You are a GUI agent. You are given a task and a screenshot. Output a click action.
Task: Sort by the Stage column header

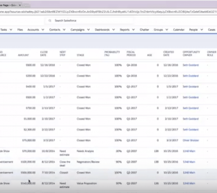point(80,55)
